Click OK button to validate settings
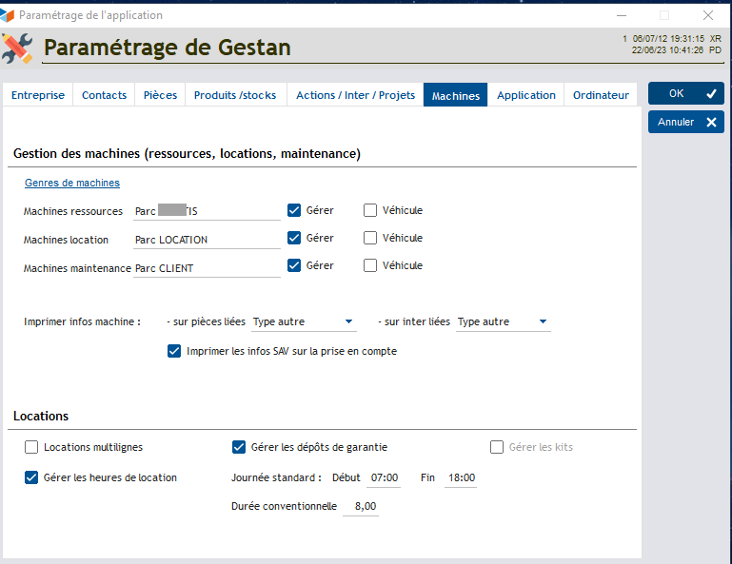This screenshot has width=732, height=564. point(685,93)
